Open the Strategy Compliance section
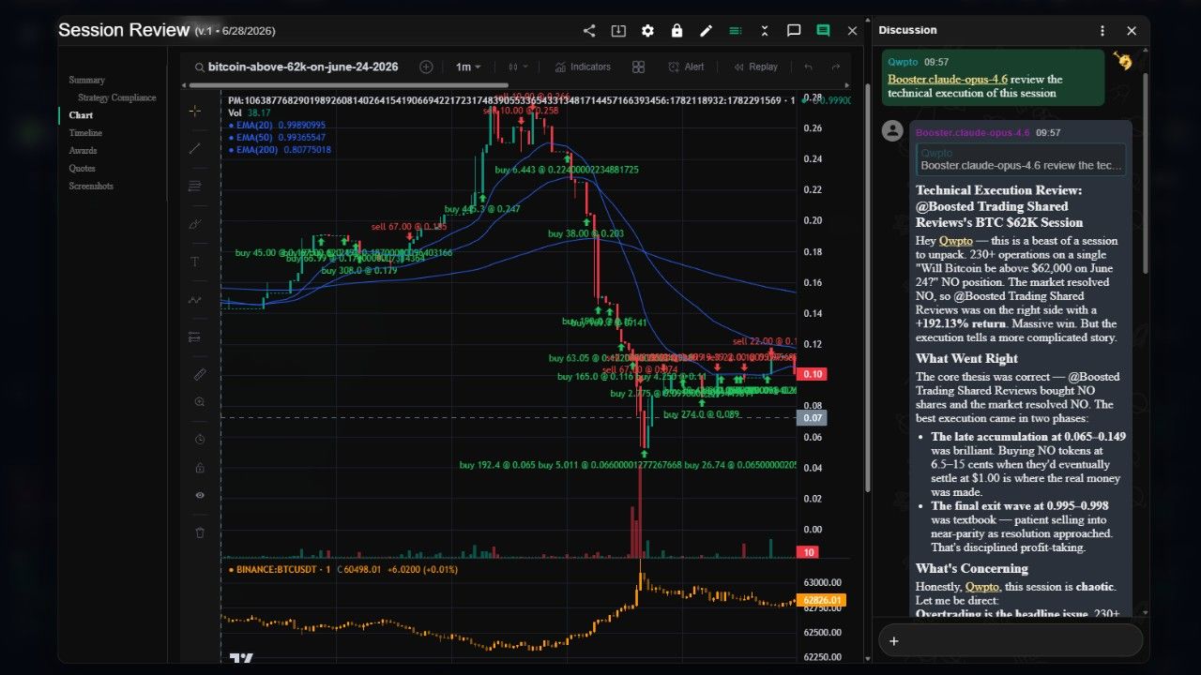Screen dimensions: 1201x675 (117, 97)
